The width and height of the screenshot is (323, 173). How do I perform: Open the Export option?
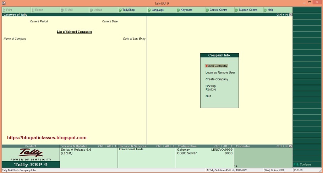(x=45, y=10)
